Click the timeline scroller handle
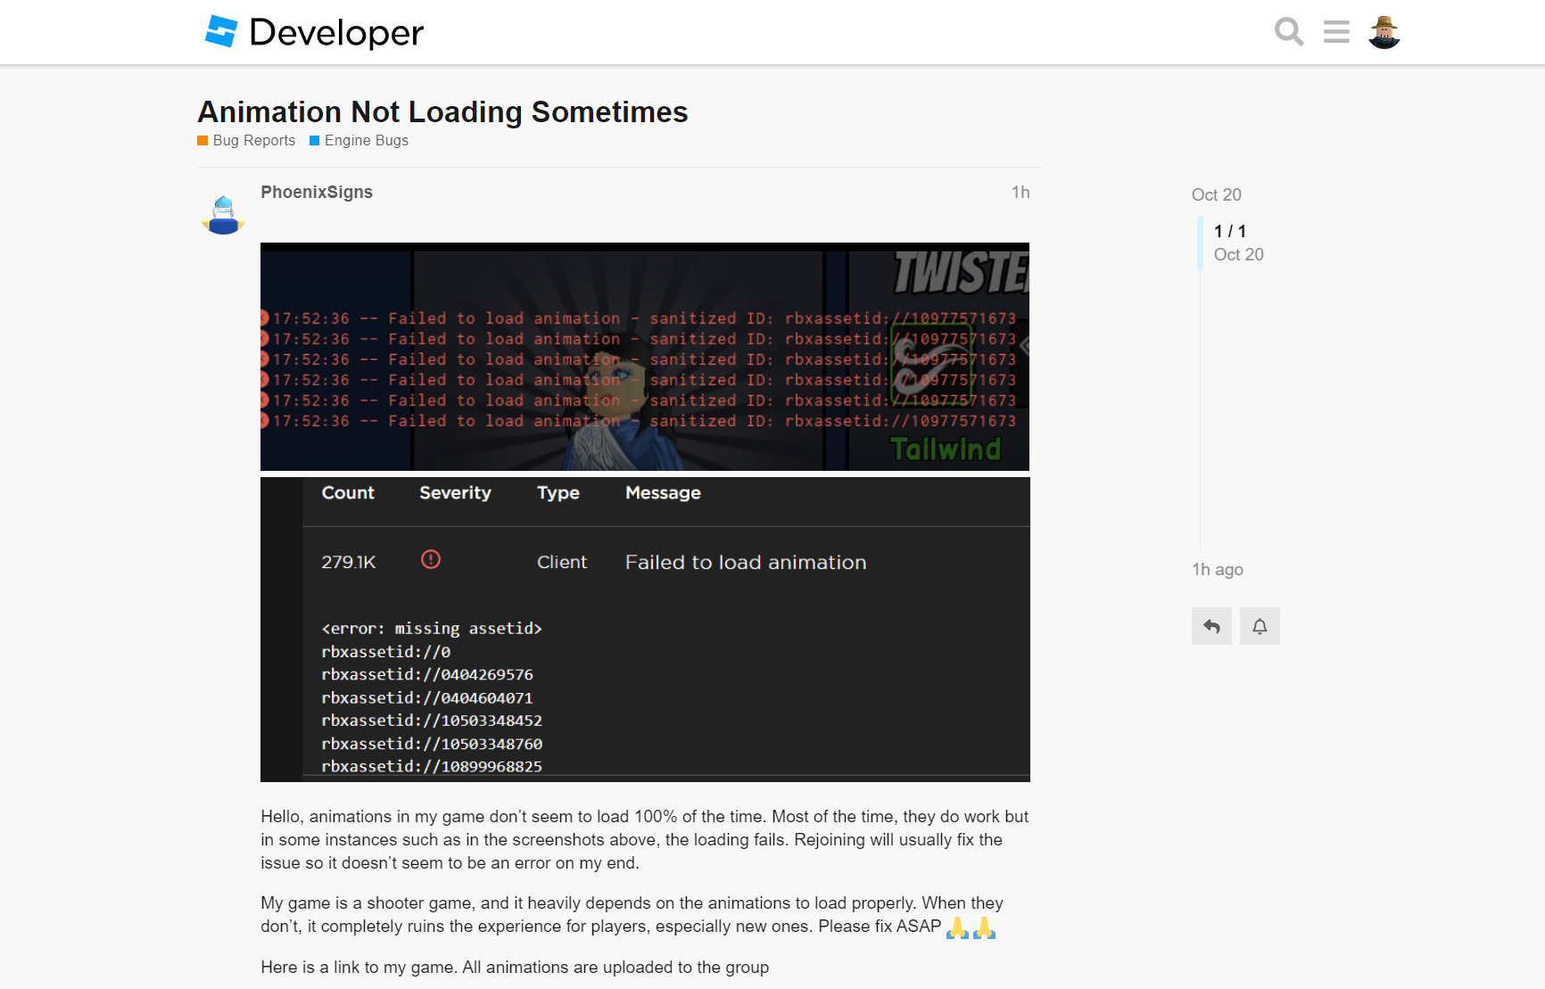The width and height of the screenshot is (1545, 989). tap(1200, 243)
